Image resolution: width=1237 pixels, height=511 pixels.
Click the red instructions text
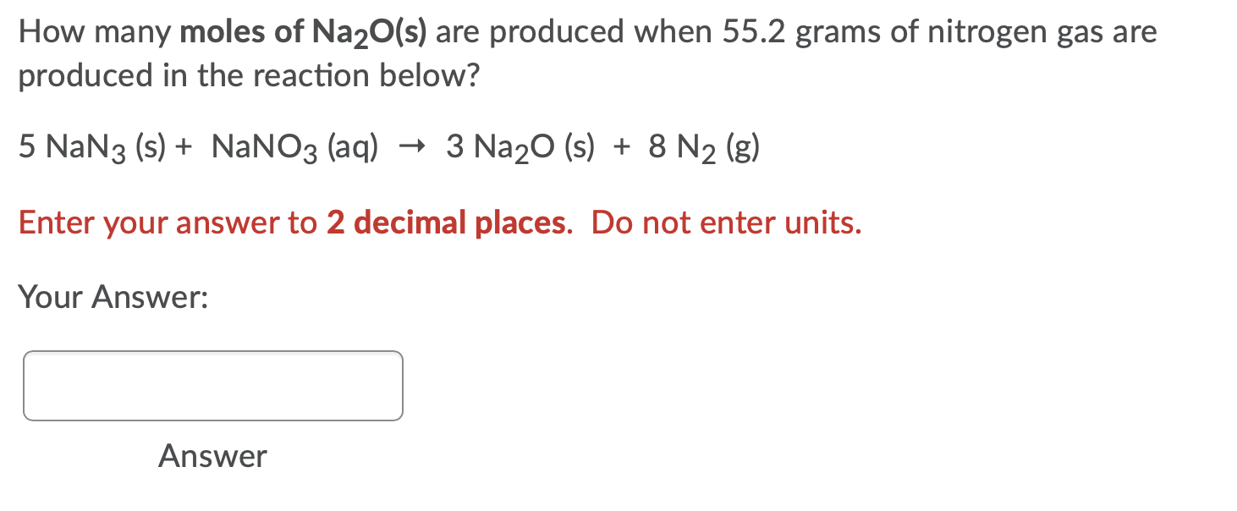[440, 223]
